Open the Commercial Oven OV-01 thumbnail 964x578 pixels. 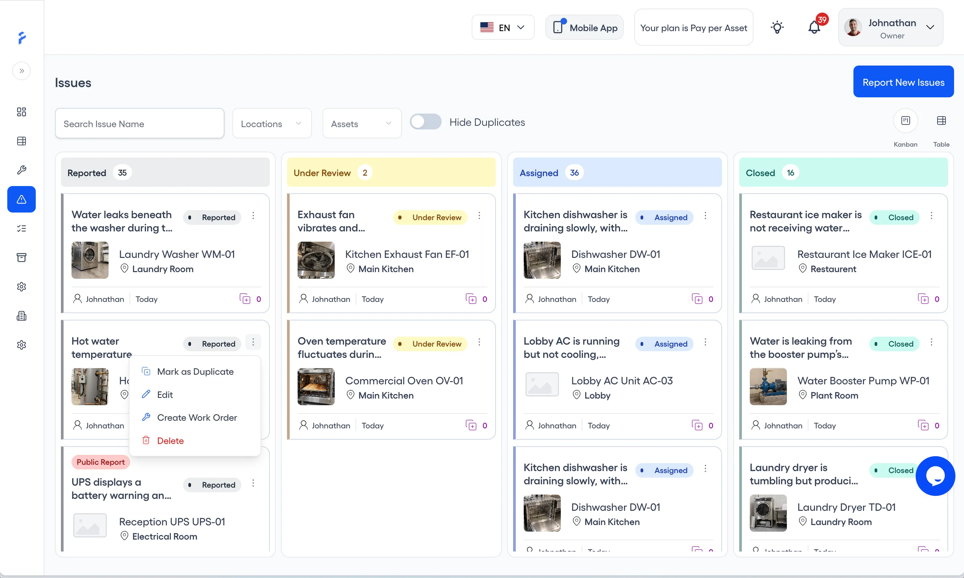pos(316,386)
